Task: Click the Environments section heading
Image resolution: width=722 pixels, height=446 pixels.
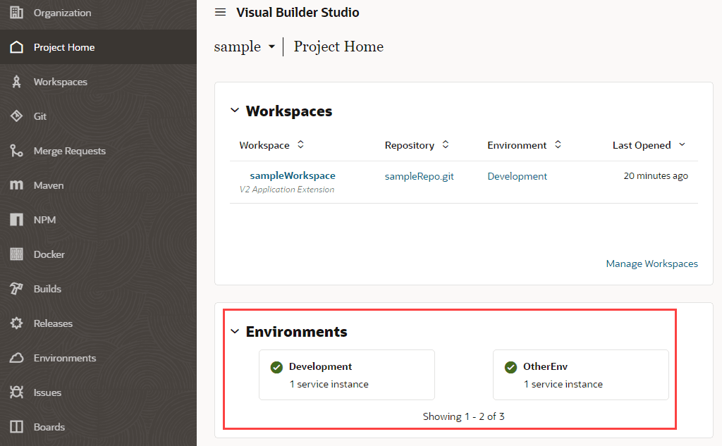Action: pyautogui.click(x=297, y=332)
